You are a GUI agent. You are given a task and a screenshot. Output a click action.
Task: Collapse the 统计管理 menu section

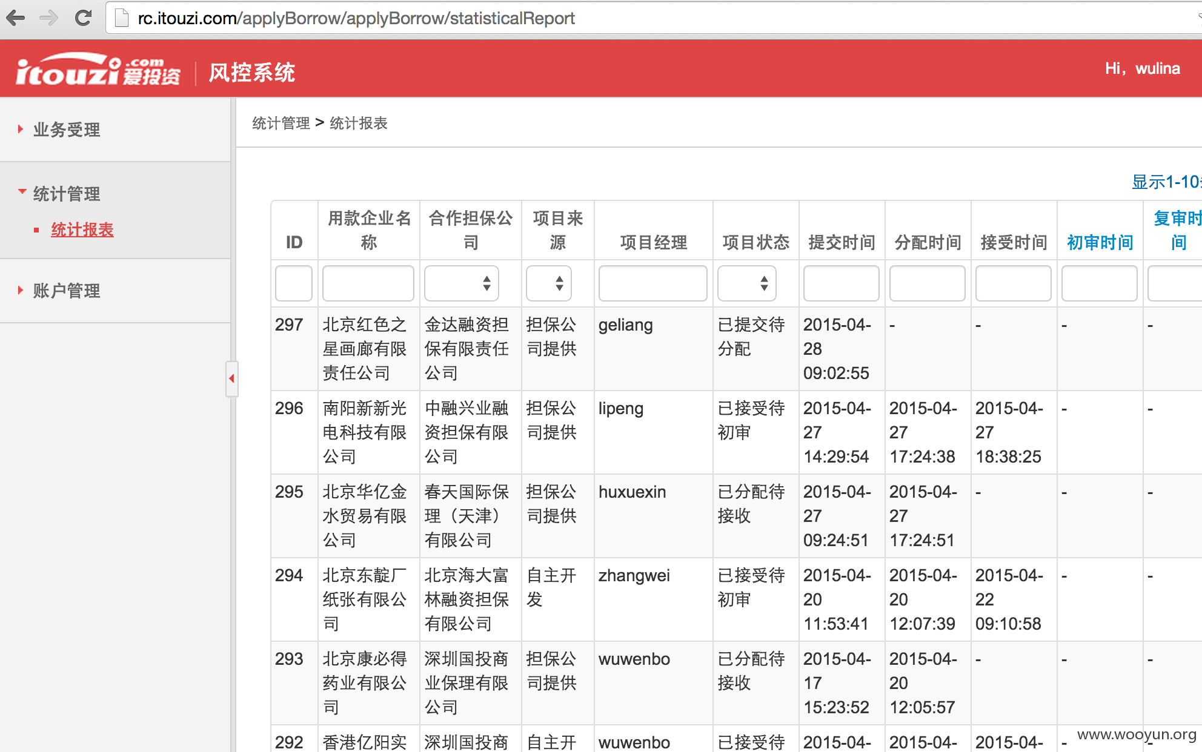(x=66, y=194)
